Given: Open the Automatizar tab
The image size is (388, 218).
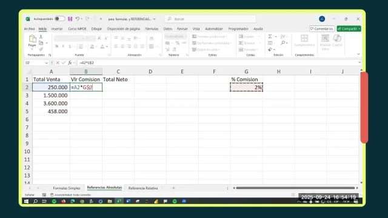Looking at the screenshot, I should pos(214,28).
